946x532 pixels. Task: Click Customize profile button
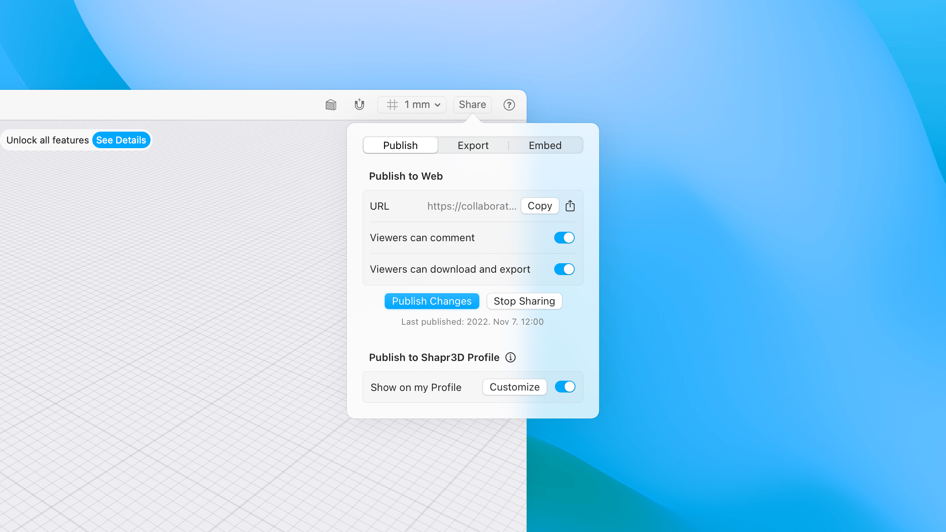pyautogui.click(x=514, y=387)
